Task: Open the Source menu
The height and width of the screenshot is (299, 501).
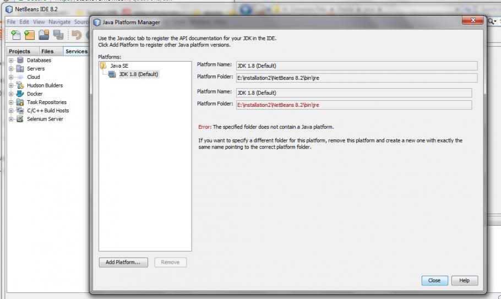Action: tap(81, 21)
